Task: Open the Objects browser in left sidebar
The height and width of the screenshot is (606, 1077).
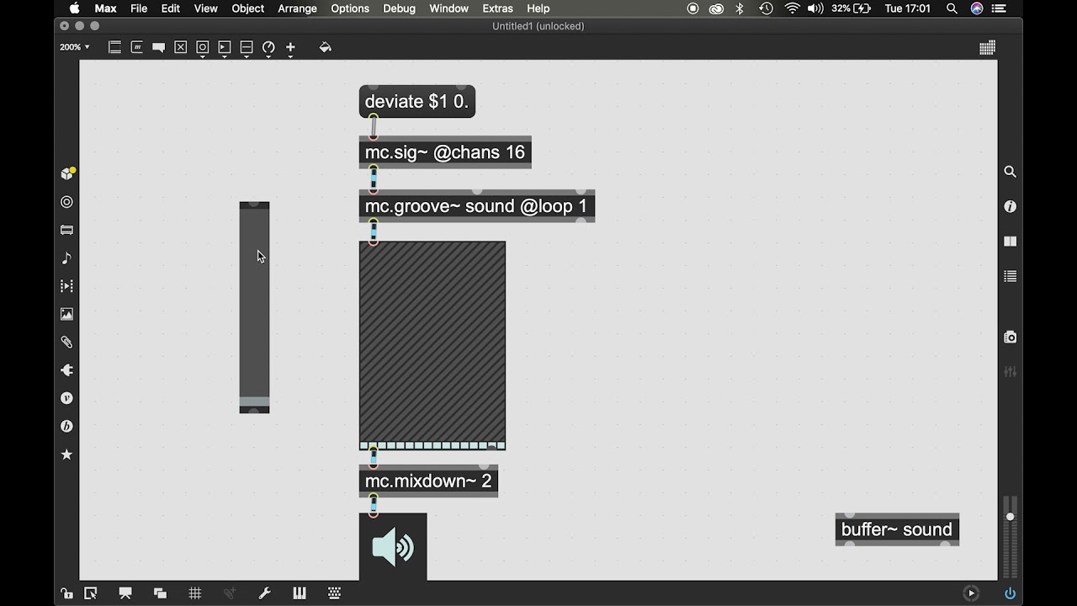Action: click(x=67, y=173)
